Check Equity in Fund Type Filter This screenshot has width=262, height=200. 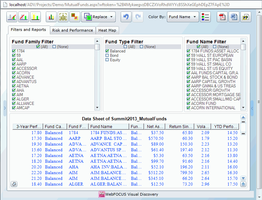tap(107, 60)
